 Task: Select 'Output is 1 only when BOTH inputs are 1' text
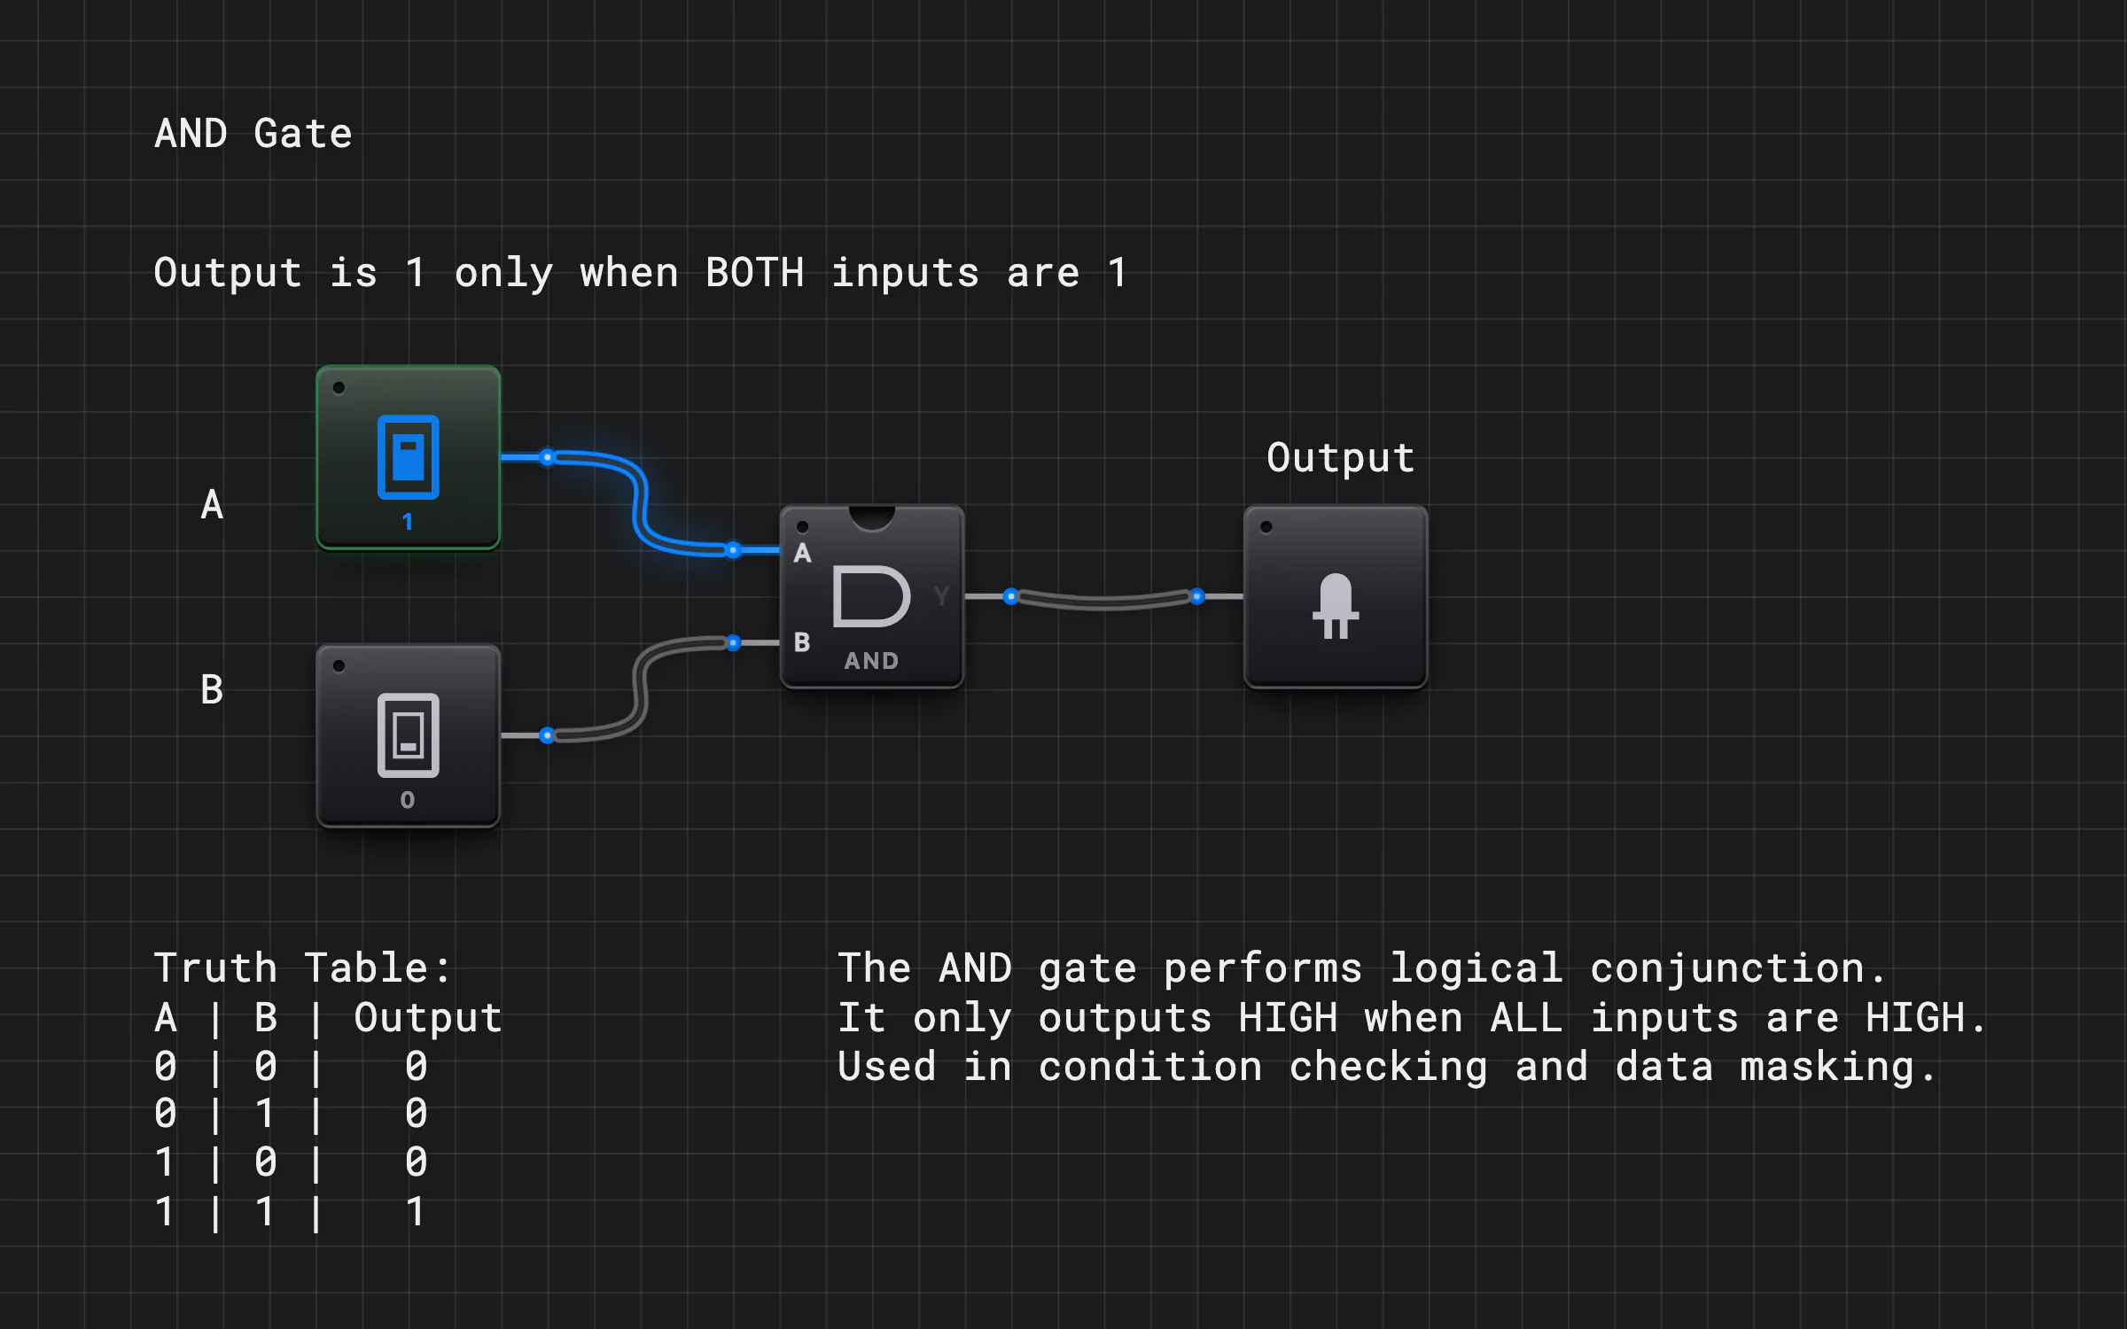tap(640, 273)
